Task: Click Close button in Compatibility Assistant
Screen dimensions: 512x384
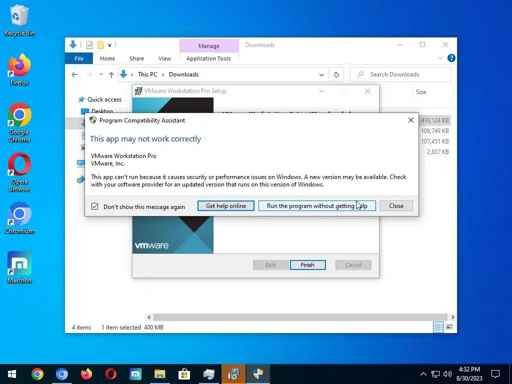Action: click(x=396, y=205)
